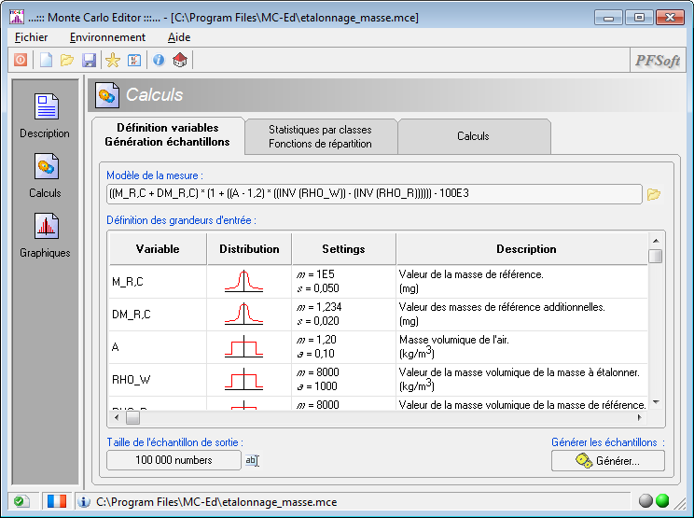Open the Description sidebar section
The width and height of the screenshot is (694, 518).
click(x=45, y=116)
